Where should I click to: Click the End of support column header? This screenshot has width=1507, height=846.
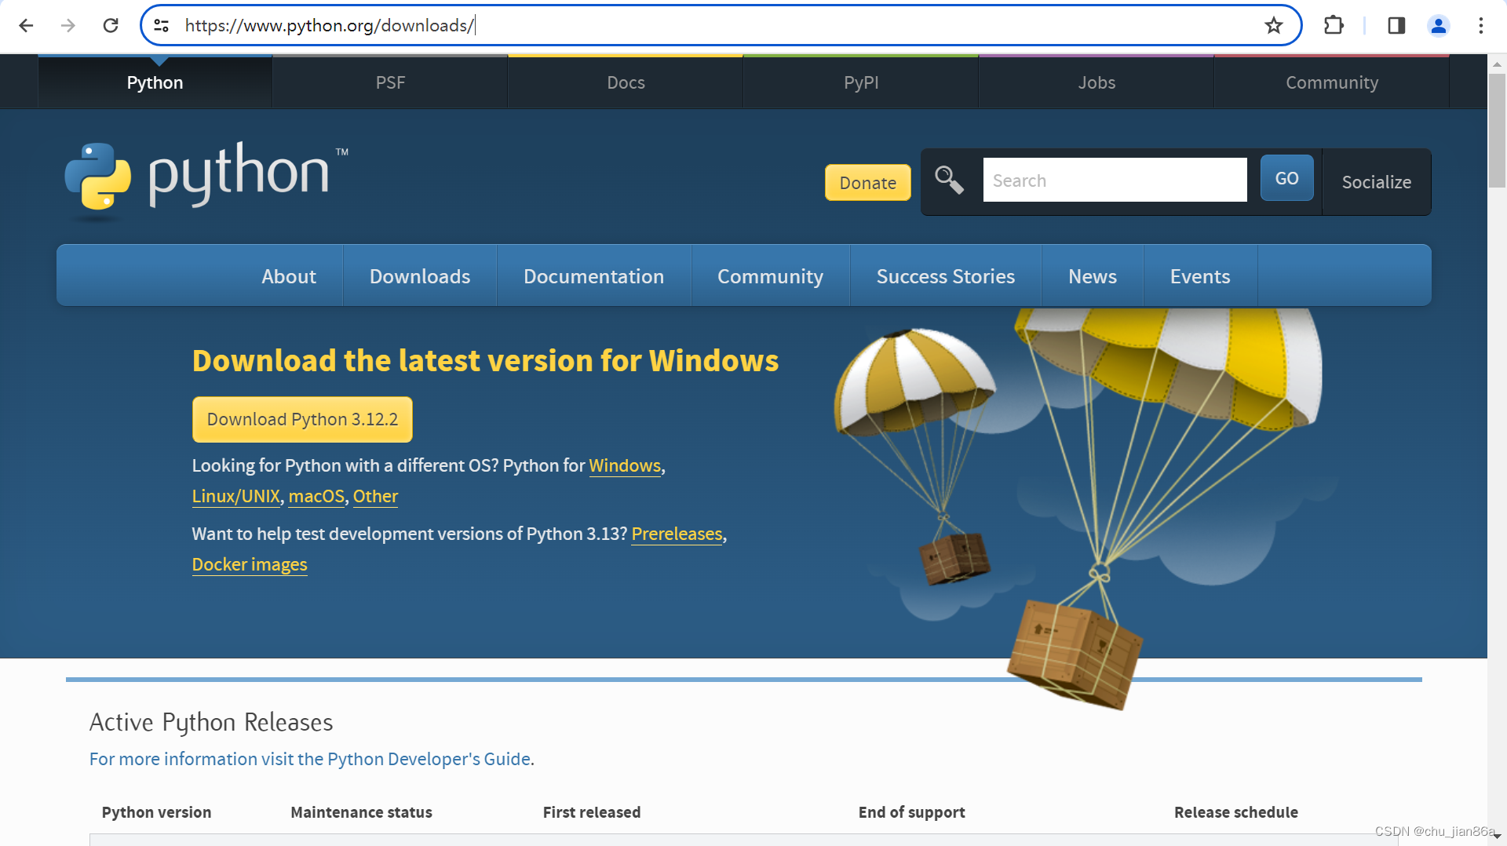point(911,812)
